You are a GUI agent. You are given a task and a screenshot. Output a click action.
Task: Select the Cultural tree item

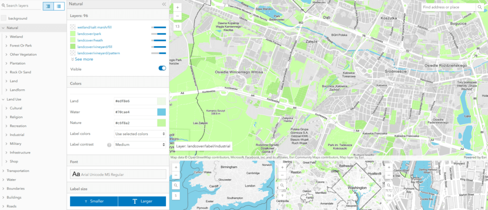click(16, 108)
